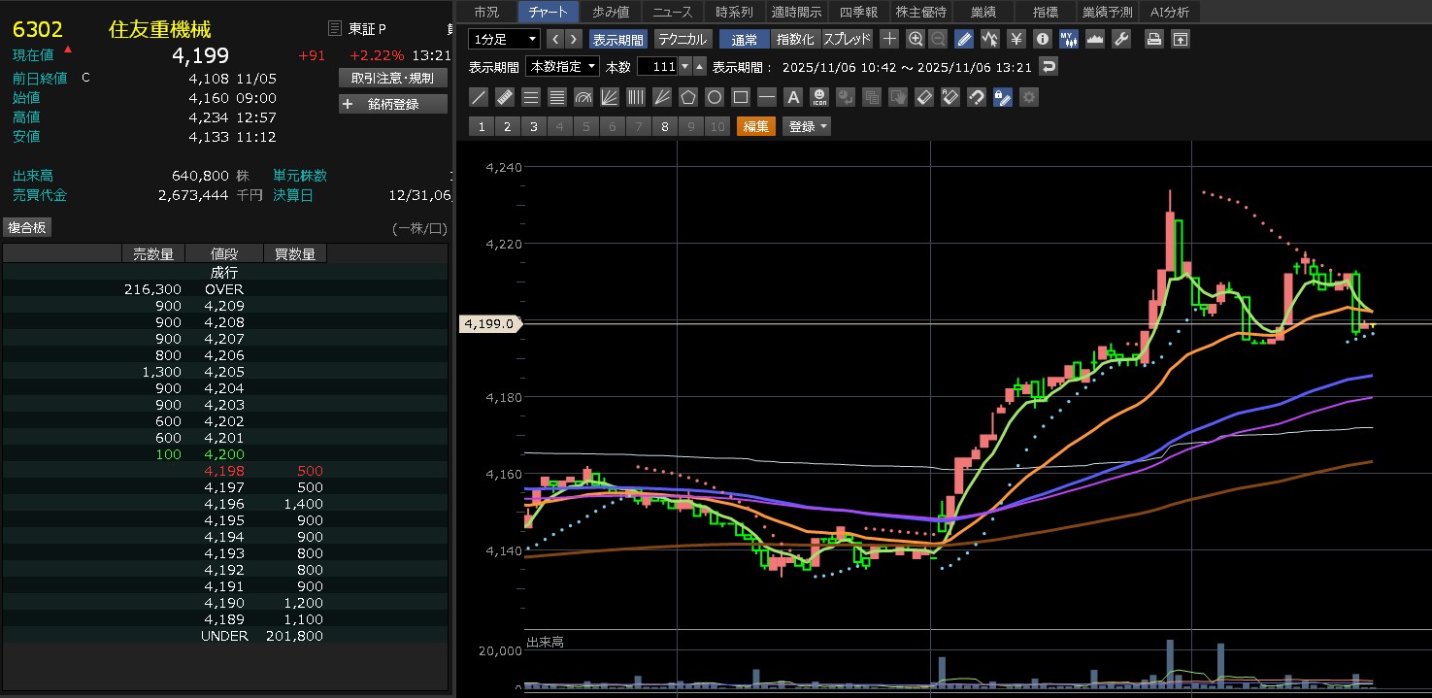Switch to the ニュース tab
The width and height of the screenshot is (1432, 698).
pos(673,12)
